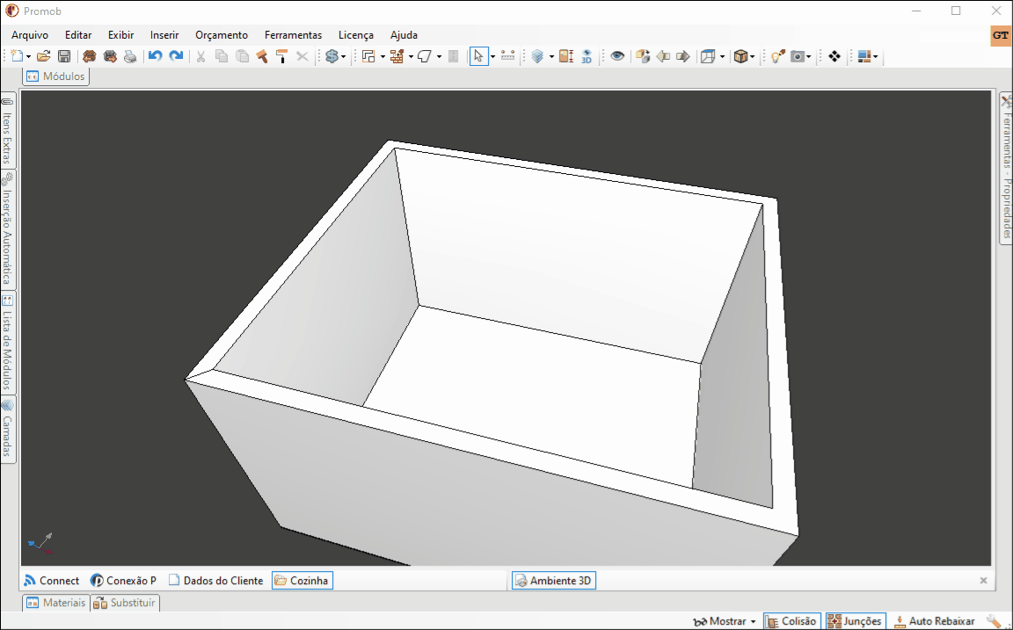This screenshot has height=630, width=1013.
Task: Open a project with the folder icon
Action: coord(43,56)
